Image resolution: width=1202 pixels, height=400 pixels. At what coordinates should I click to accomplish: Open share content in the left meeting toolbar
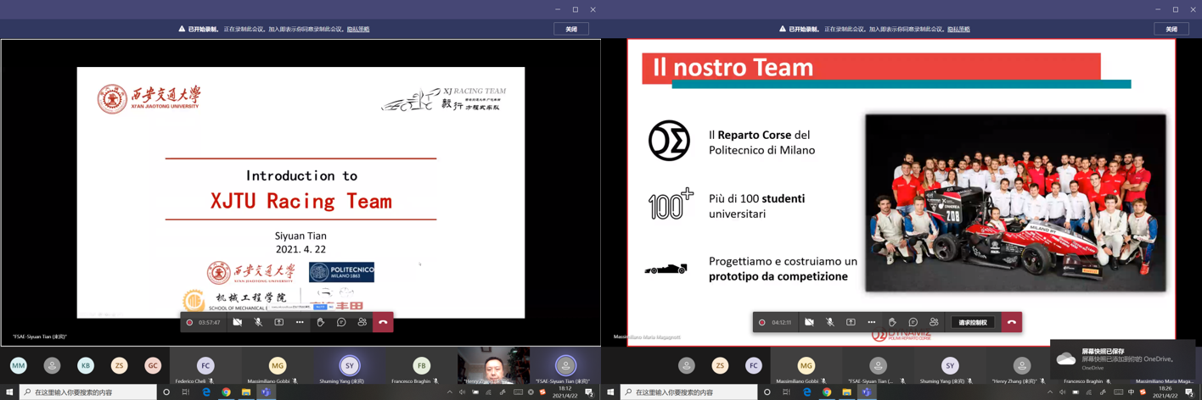coord(279,323)
